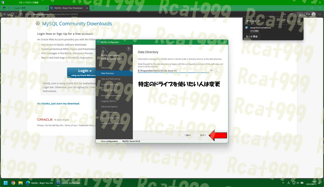324x187 pixels.
Task: Click the New configuration status bar text
Action: [x=109, y=141]
